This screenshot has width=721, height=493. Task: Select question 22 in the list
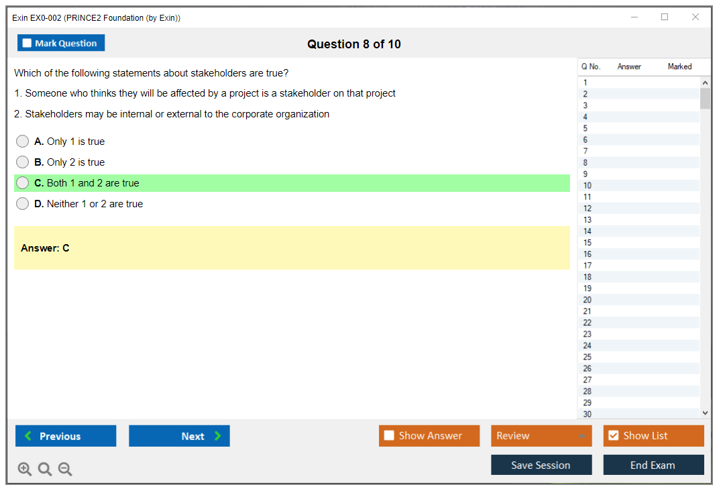(588, 323)
